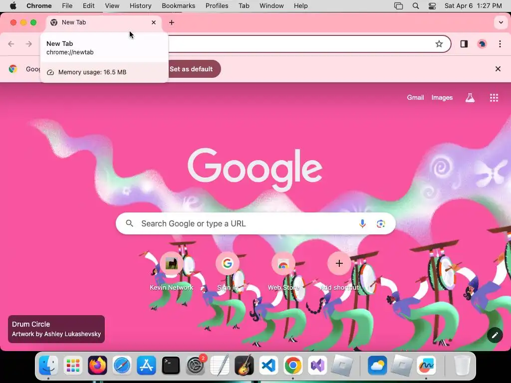This screenshot has width=511, height=383.
Task: Open the Web Store shortcut
Action: coord(283,271)
